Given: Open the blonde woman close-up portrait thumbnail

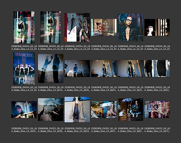Looking at the screenshot, I should [x=50, y=110].
